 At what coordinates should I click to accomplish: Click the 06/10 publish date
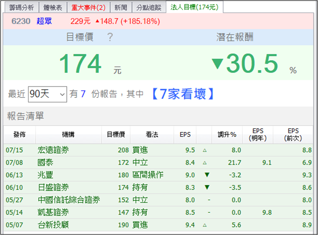[14, 187]
